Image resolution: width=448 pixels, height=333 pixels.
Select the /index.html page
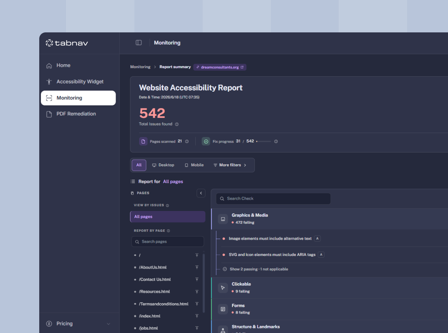point(150,316)
